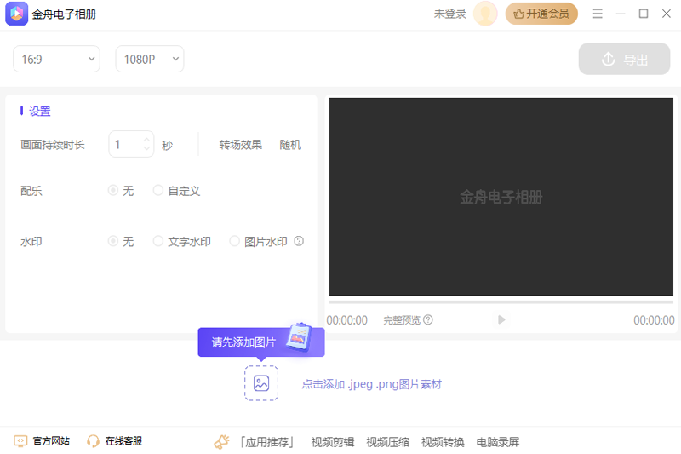This screenshot has width=681, height=454.
Task: Click the official website monitor icon
Action: [21, 441]
